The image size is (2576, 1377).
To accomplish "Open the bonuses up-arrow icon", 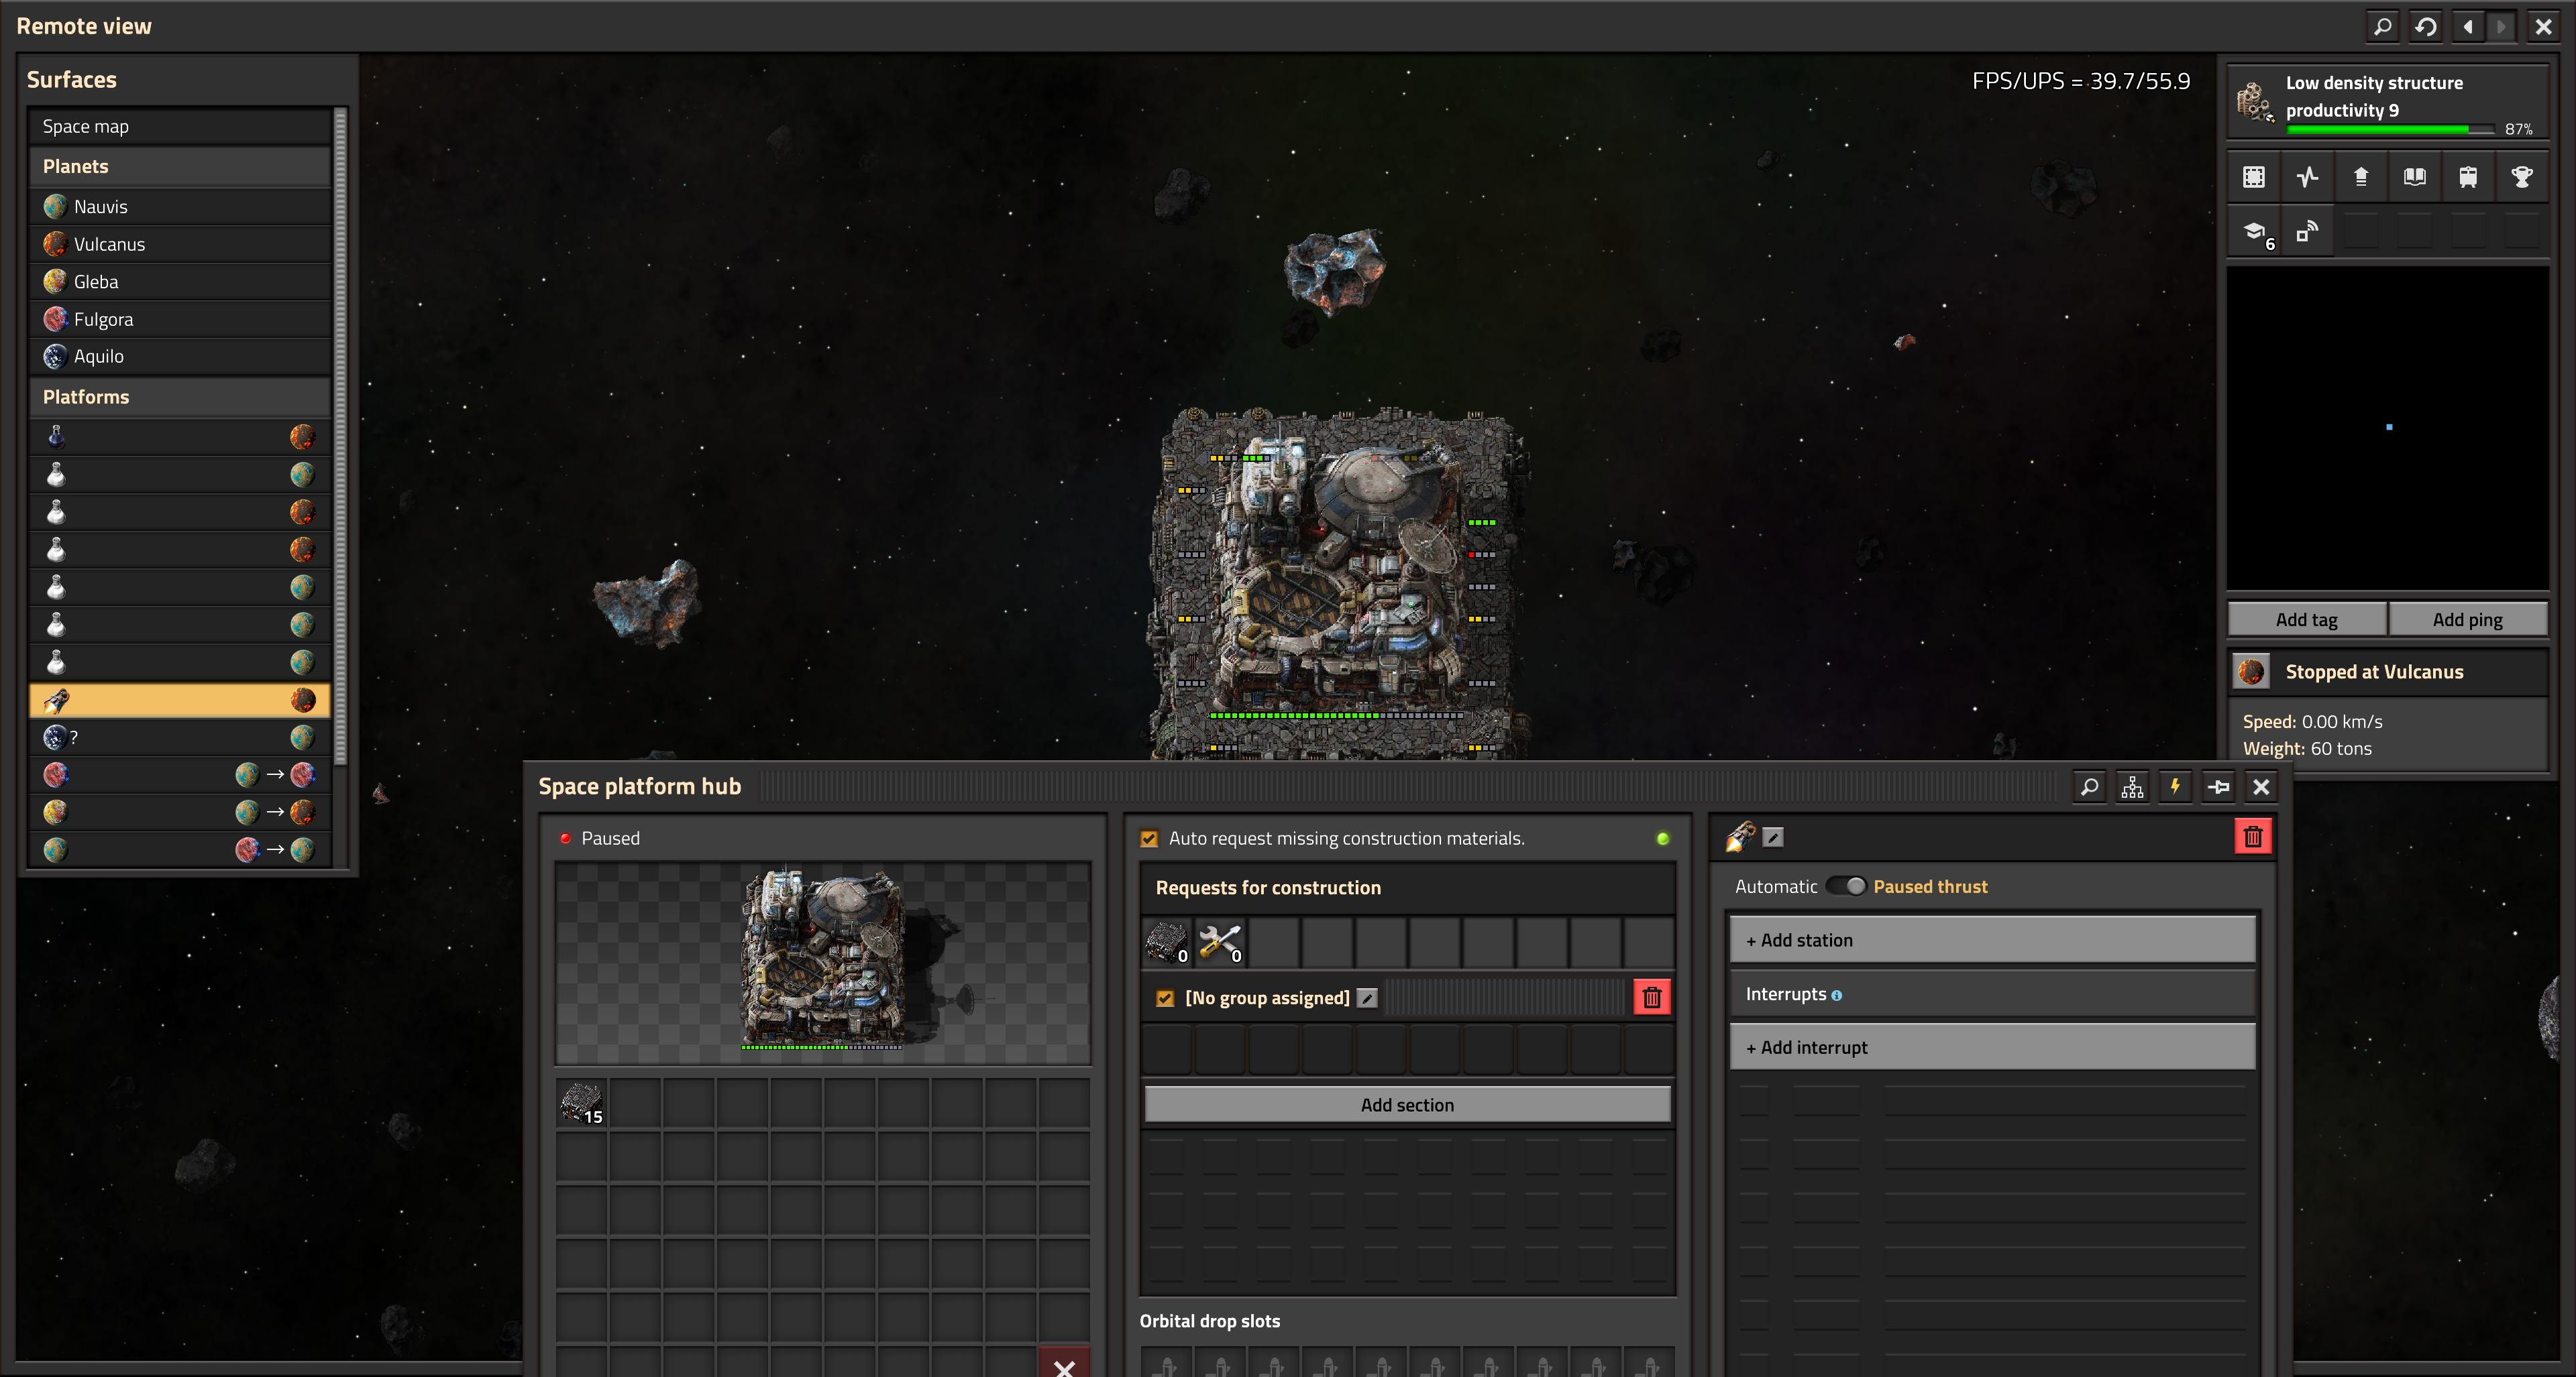I will point(2361,177).
